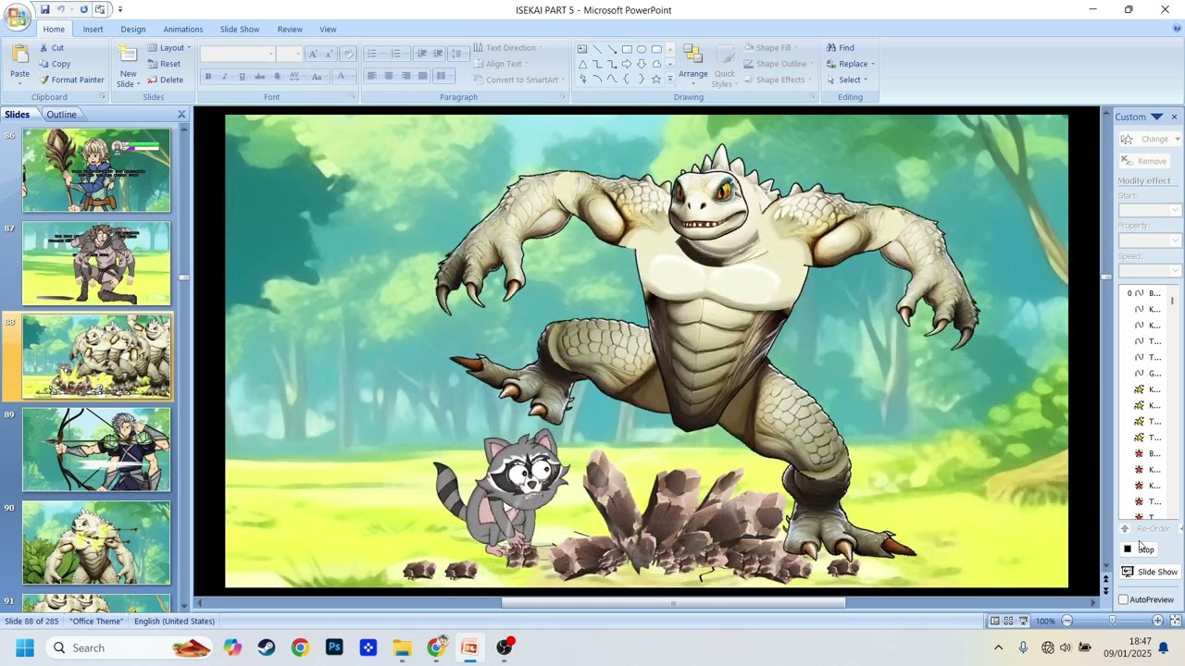1185x666 pixels.
Task: Fit slide to current window
Action: [1176, 621]
